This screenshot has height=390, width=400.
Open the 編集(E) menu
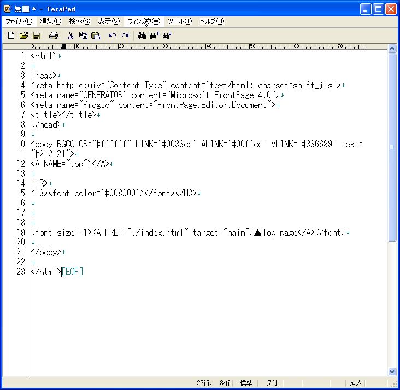51,21
